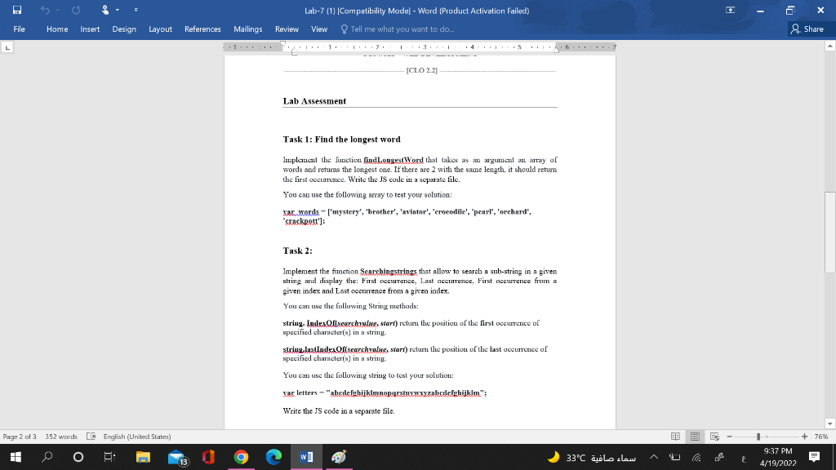Select the Web Layout view icon
Viewport: 836px width, 470px height.
point(715,436)
